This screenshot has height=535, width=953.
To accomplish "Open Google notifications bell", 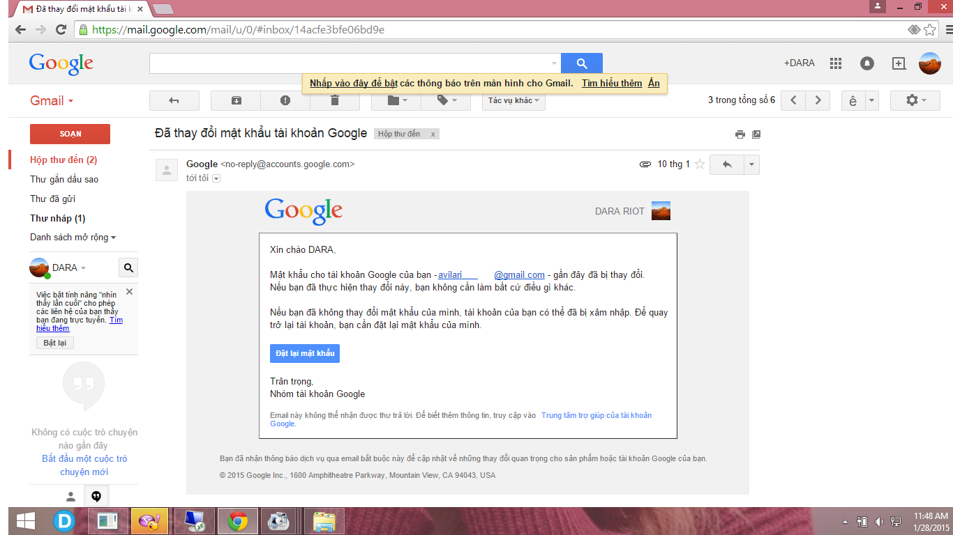I will [x=867, y=63].
